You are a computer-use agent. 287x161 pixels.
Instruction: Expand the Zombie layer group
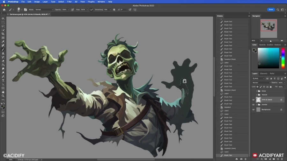pos(257,105)
